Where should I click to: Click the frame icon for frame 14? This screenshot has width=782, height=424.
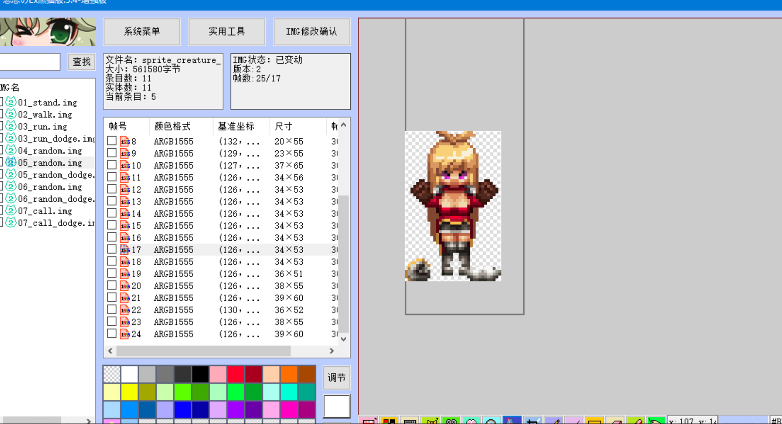(125, 213)
